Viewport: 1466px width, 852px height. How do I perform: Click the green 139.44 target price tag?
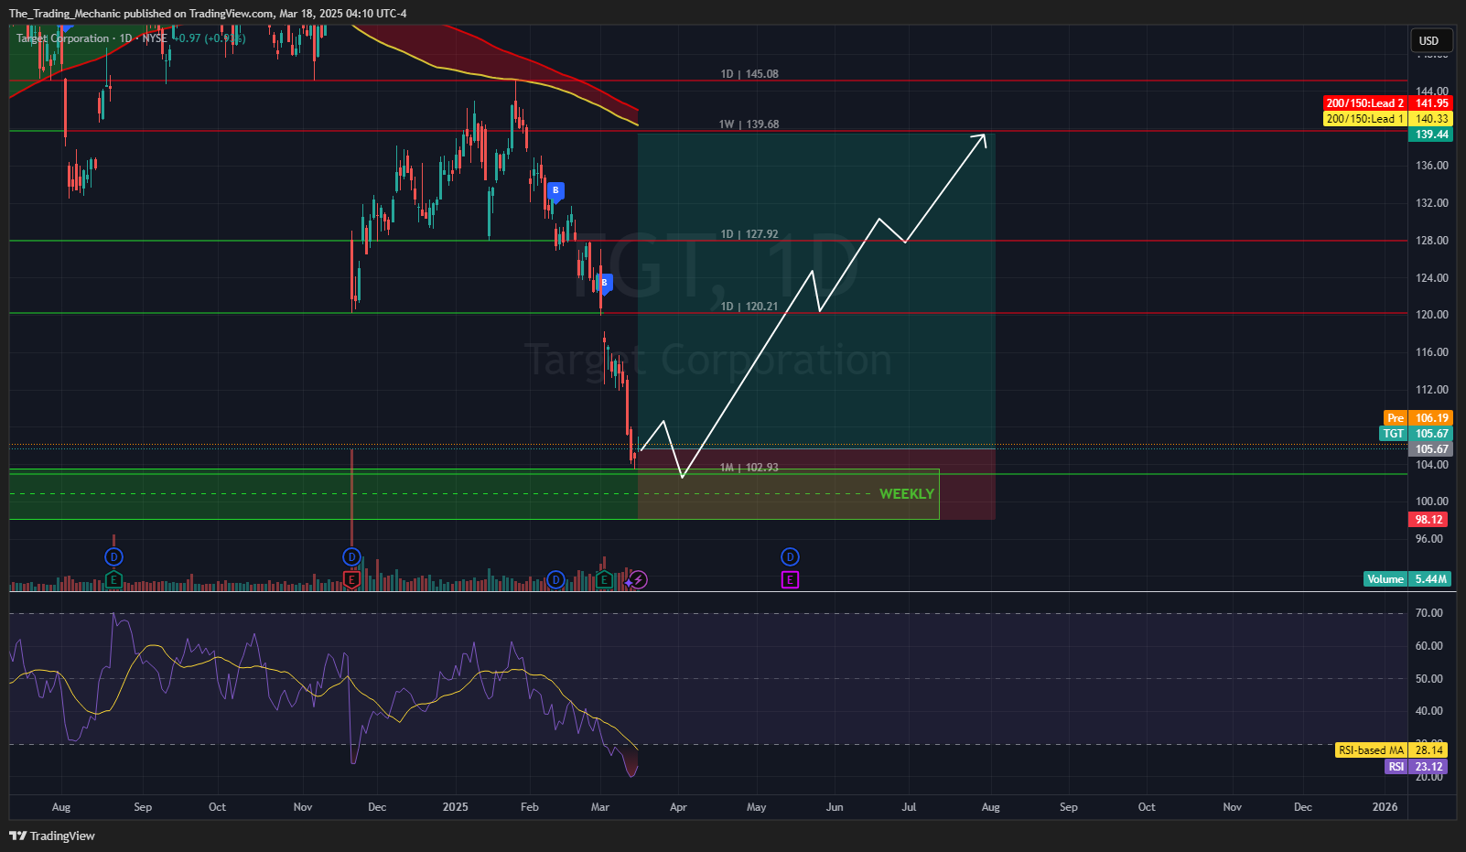tap(1432, 135)
